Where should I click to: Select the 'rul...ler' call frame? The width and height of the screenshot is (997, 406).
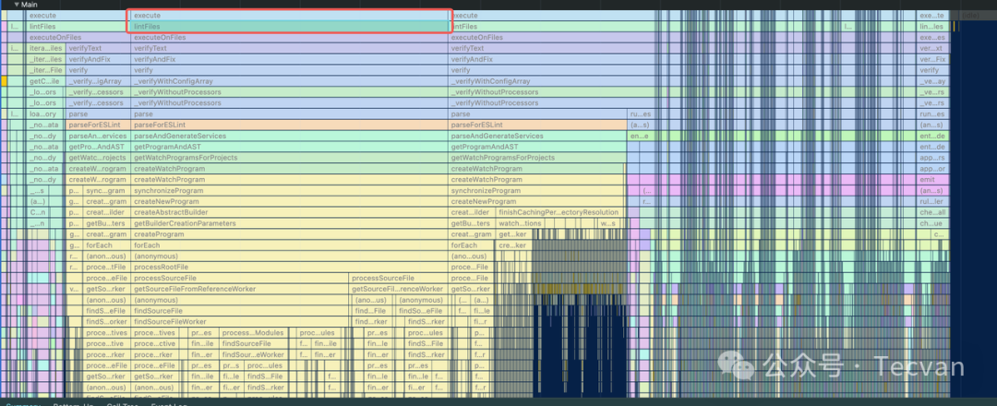933,201
